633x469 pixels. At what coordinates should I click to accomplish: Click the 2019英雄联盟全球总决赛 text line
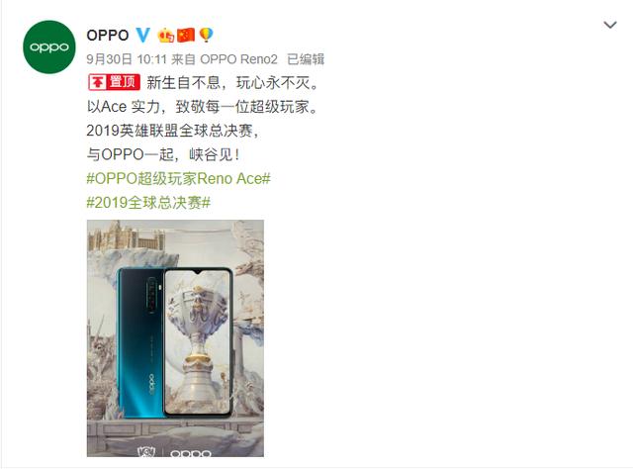[x=172, y=131]
